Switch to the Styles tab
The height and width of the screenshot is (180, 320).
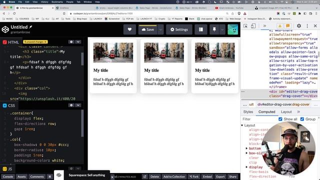tap(248, 112)
